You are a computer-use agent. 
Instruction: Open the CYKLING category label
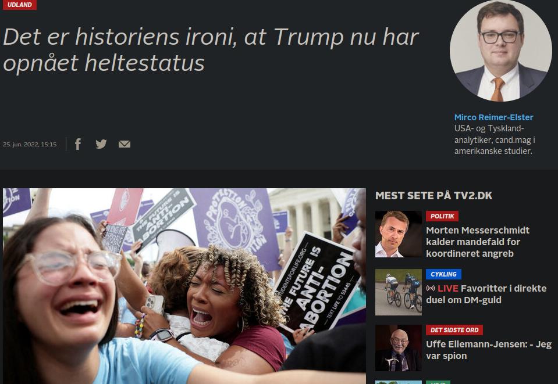click(x=443, y=274)
